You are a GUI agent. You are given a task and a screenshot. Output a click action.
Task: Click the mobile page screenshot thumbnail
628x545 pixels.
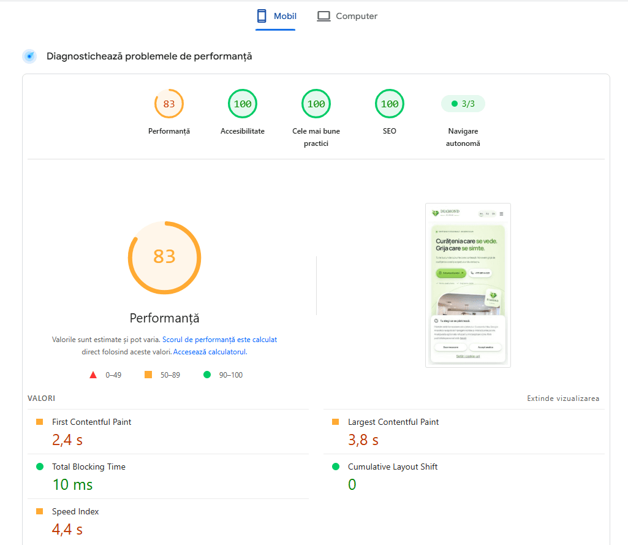pos(468,285)
